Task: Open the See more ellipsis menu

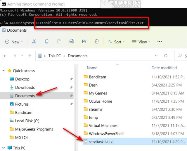Action: click(160, 42)
